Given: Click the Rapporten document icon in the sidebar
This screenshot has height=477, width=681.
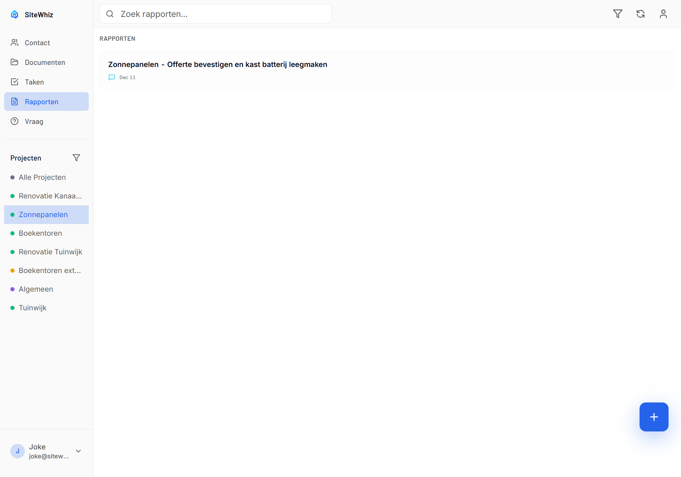Looking at the screenshot, I should [15, 101].
